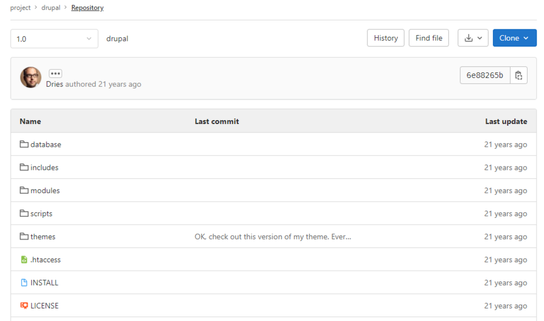This screenshot has height=321, width=544.
Task: Click '21 years ago' in the scripts row
Action: click(505, 213)
